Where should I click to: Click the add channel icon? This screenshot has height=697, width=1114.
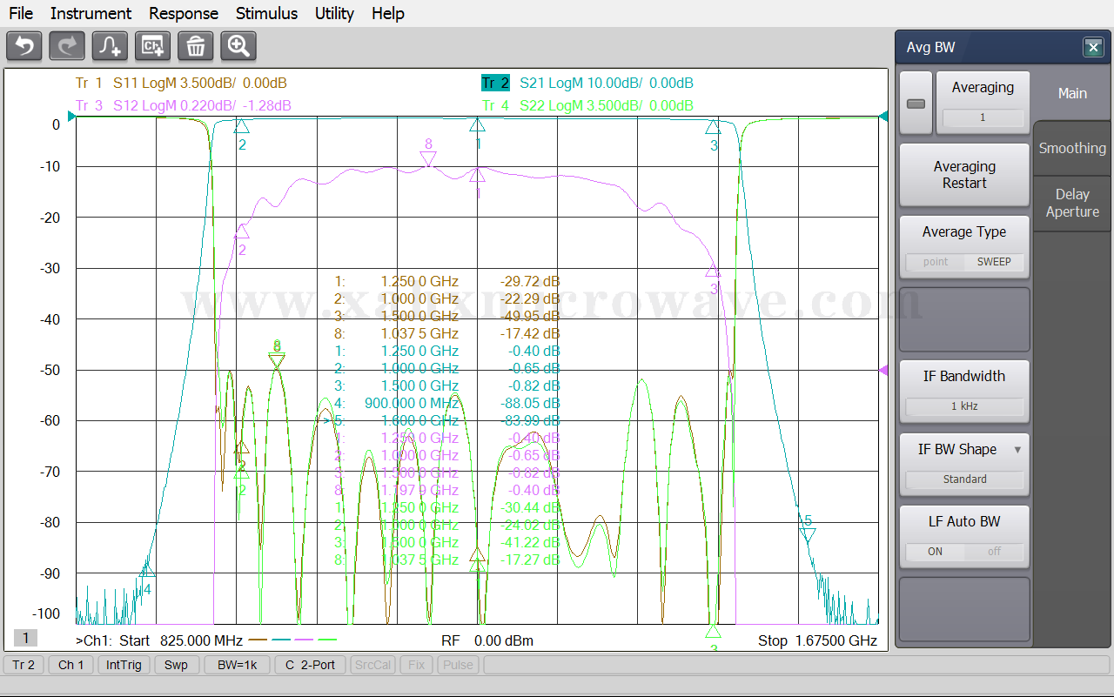(152, 46)
